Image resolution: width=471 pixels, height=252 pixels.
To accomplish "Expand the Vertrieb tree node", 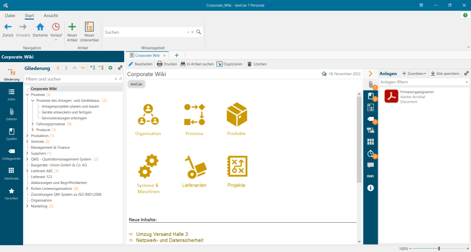I will coord(27,142).
